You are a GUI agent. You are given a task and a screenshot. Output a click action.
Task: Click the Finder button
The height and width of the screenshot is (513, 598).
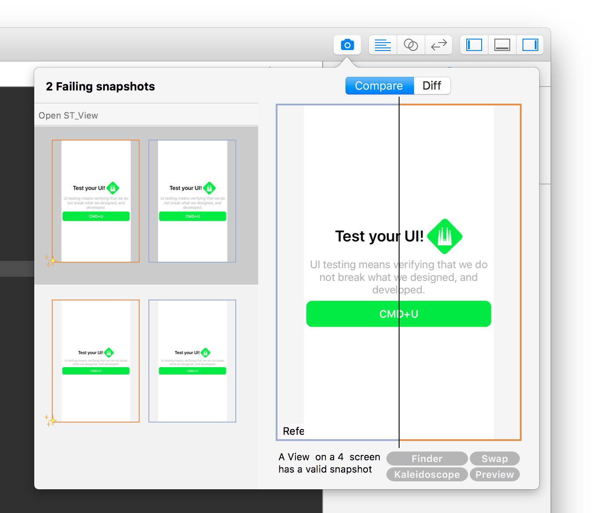427,459
